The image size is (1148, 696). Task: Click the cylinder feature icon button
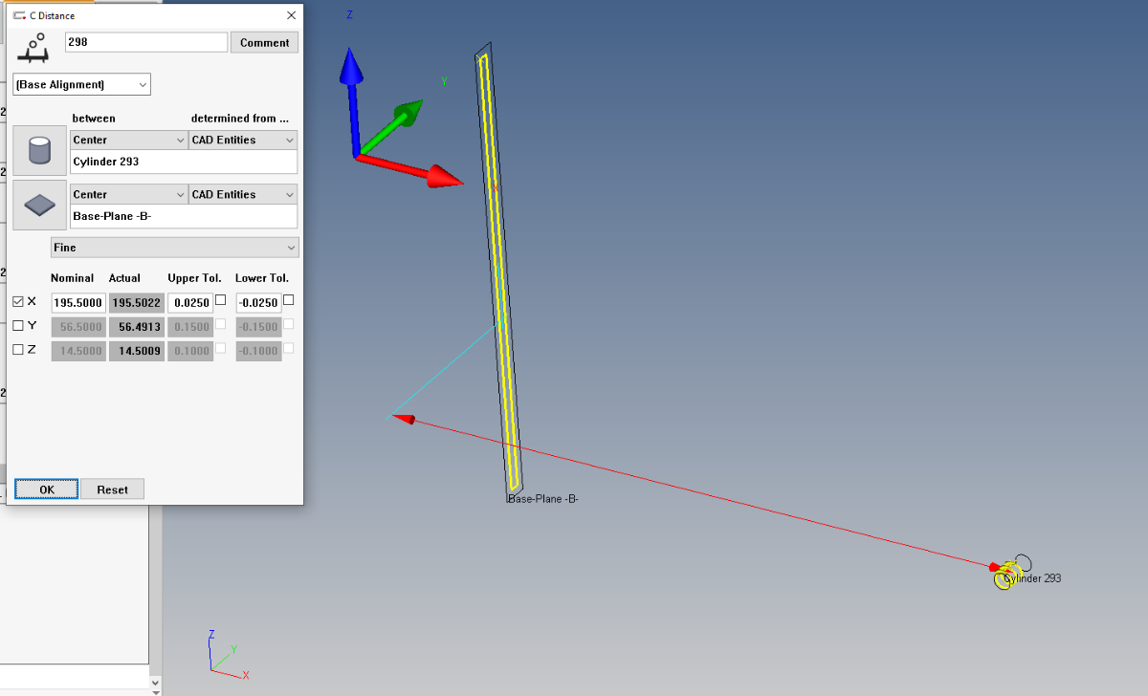coord(39,150)
